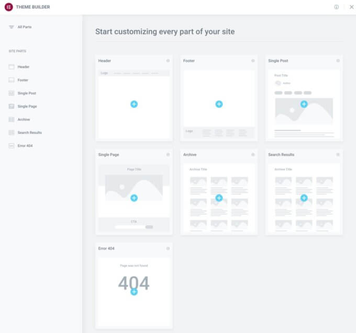Image resolution: width=356 pixels, height=333 pixels.
Task: Close the Theme Builder panel
Action: click(x=351, y=7)
